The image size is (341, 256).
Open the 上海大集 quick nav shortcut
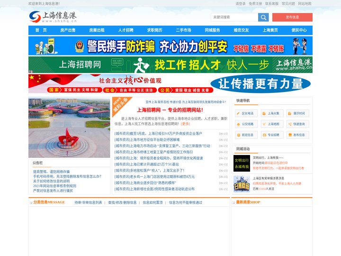point(272,113)
